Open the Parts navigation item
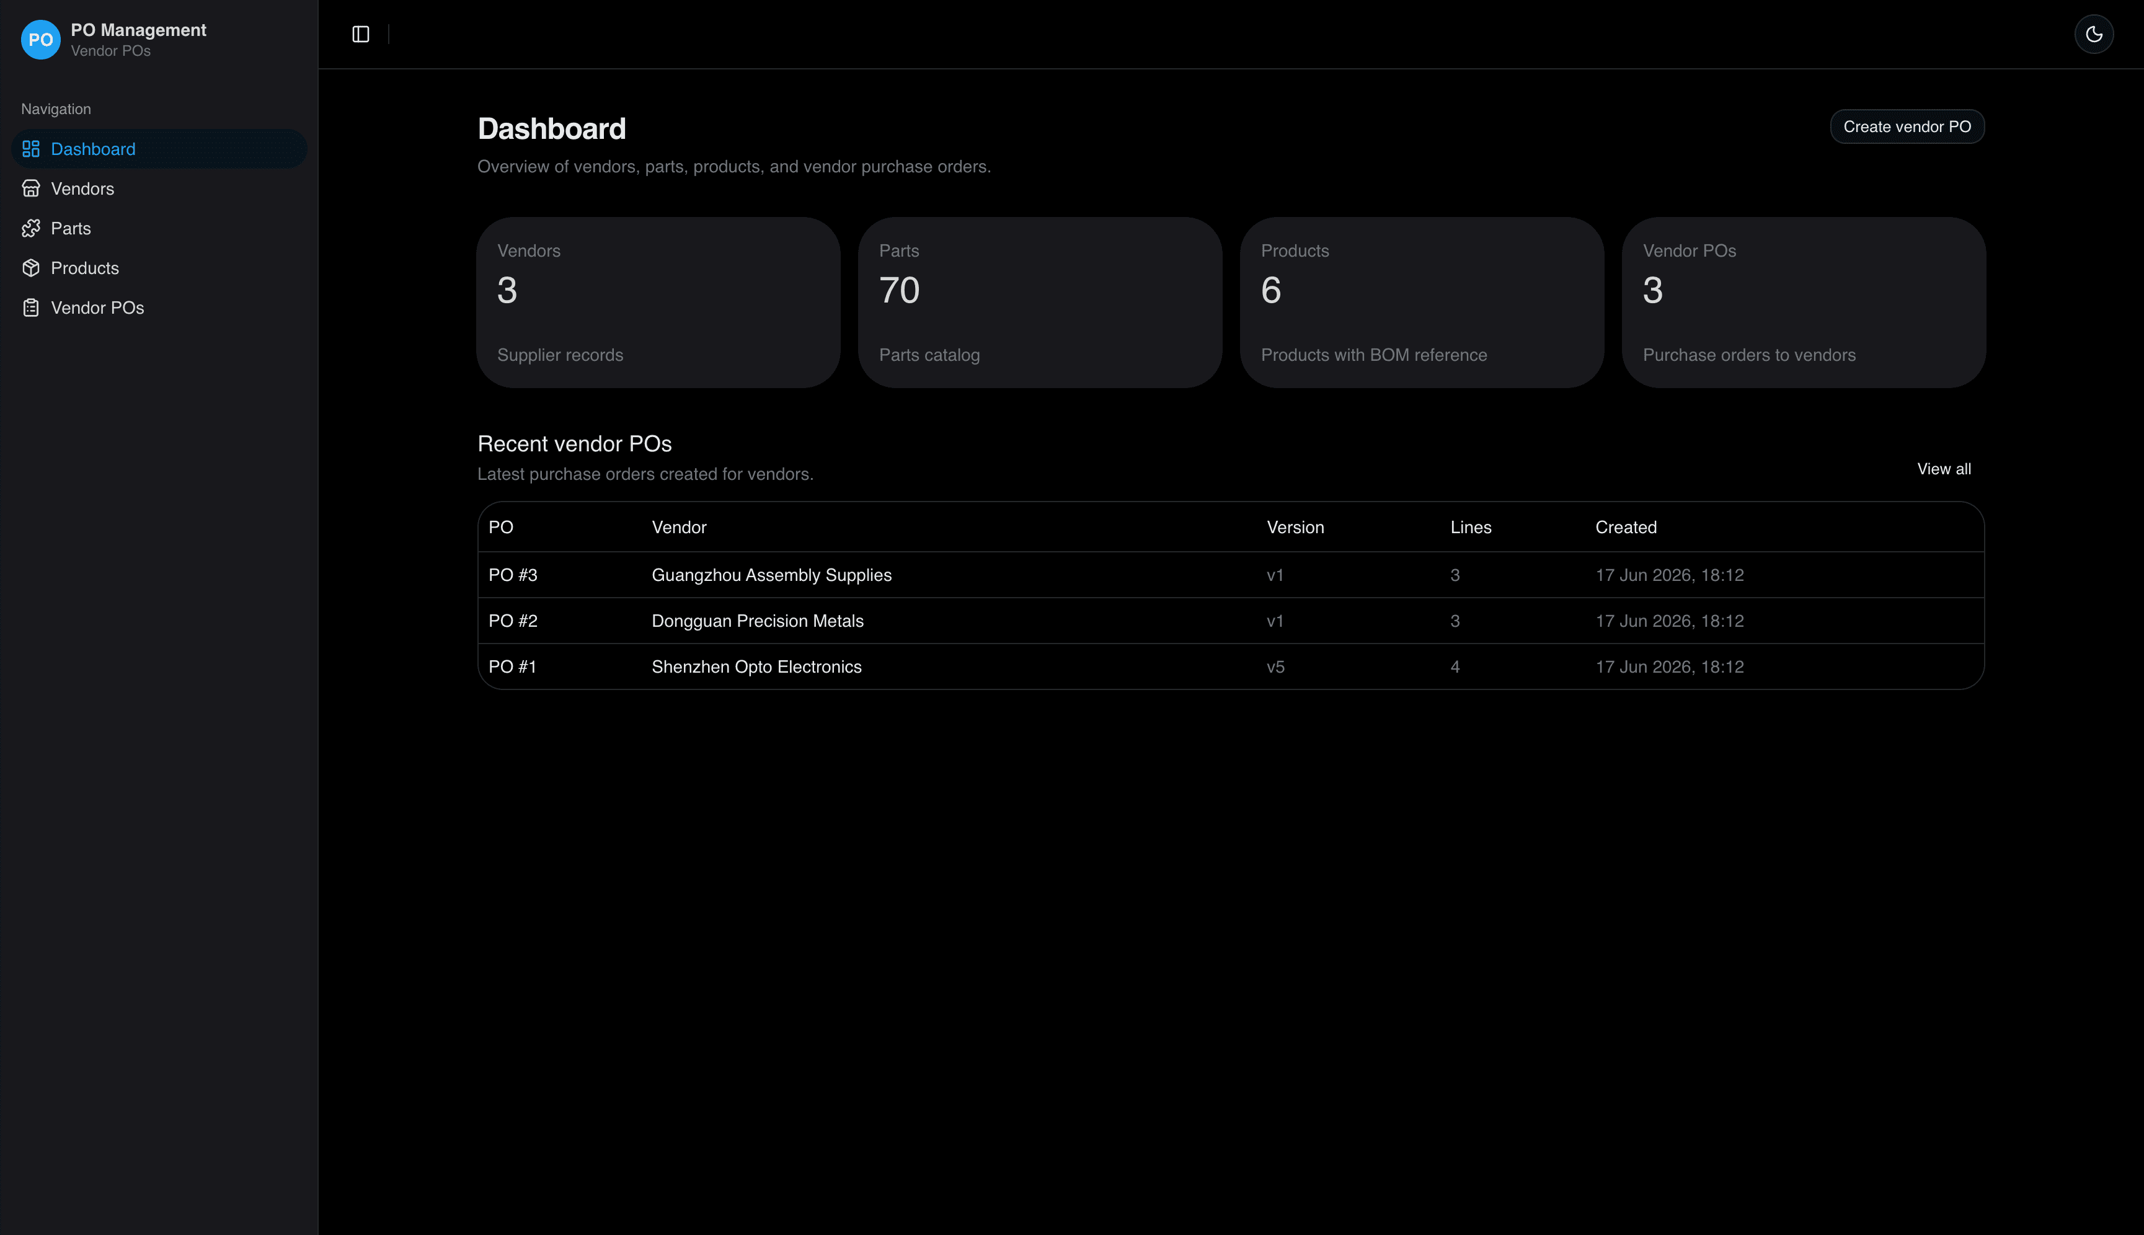The width and height of the screenshot is (2144, 1235). [159, 228]
